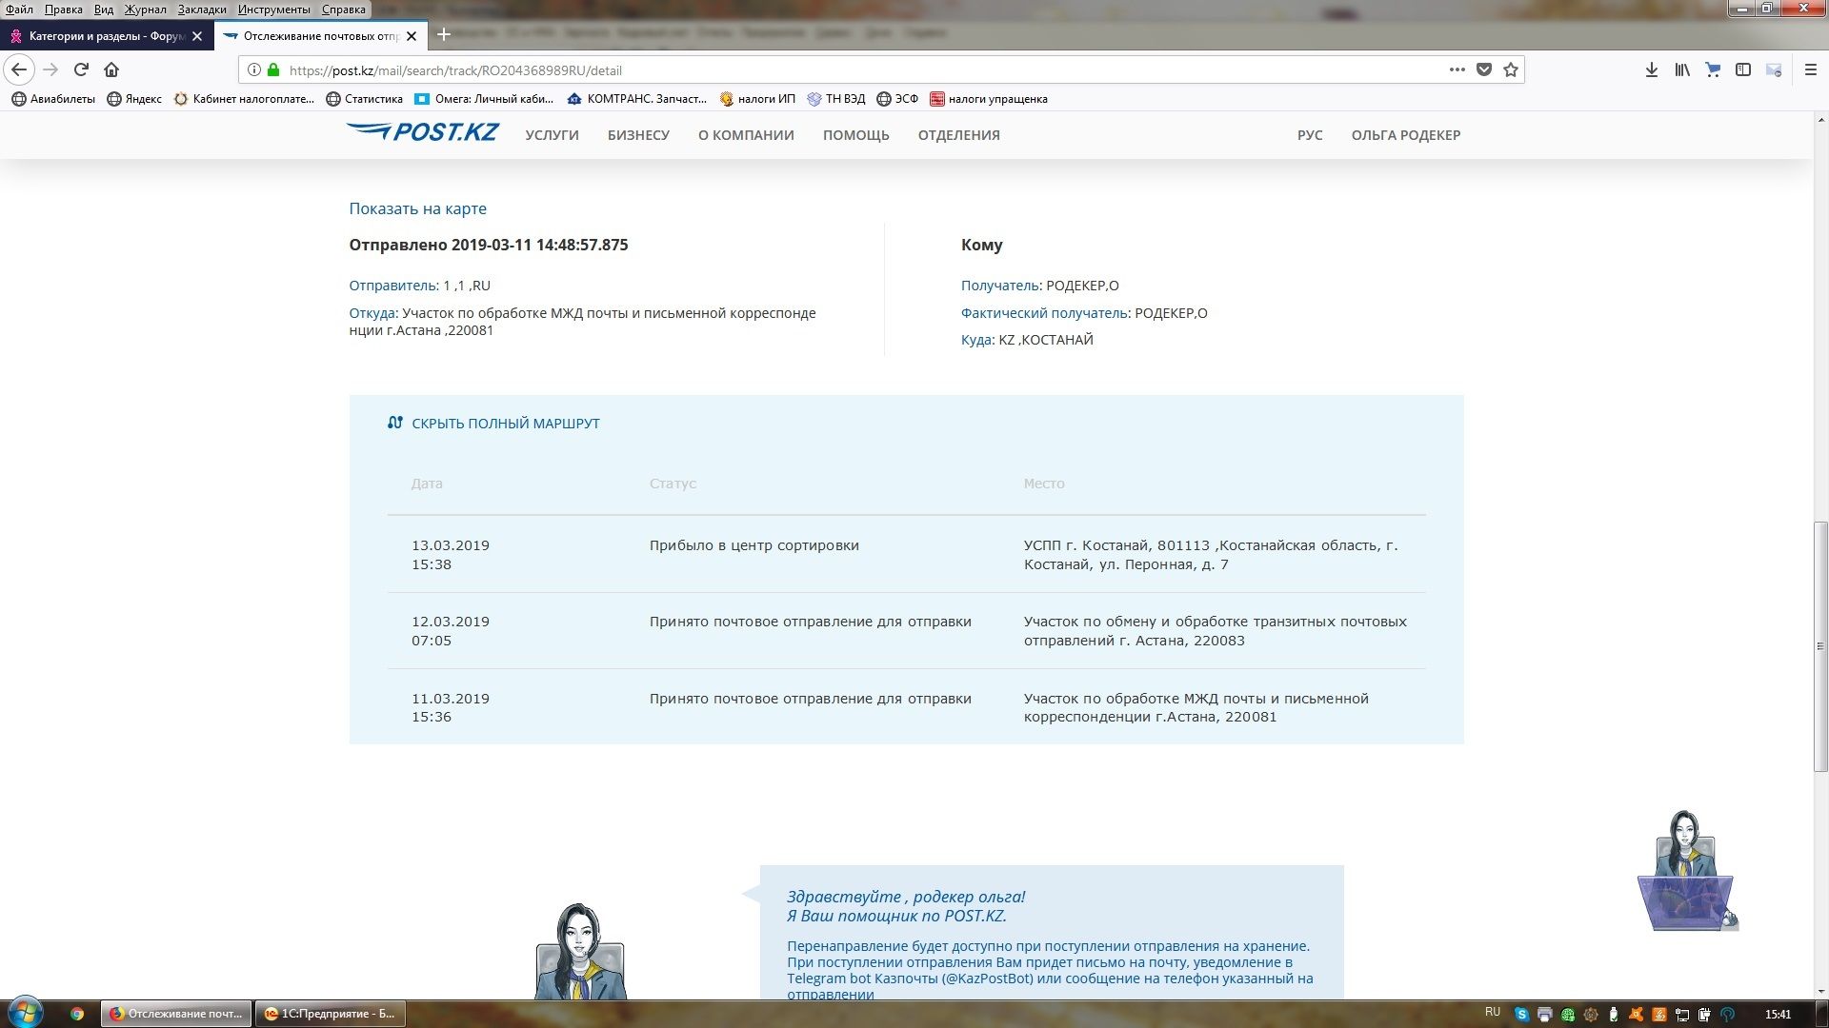Click the assistant avatar chat widget
The image size is (1829, 1028).
pyautogui.click(x=1687, y=871)
